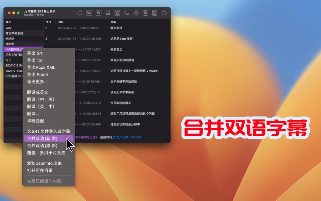Image resolution: width=321 pixels, height=201 pixels.
Task: Click the A-to-B translate icon
Action: 127,13
